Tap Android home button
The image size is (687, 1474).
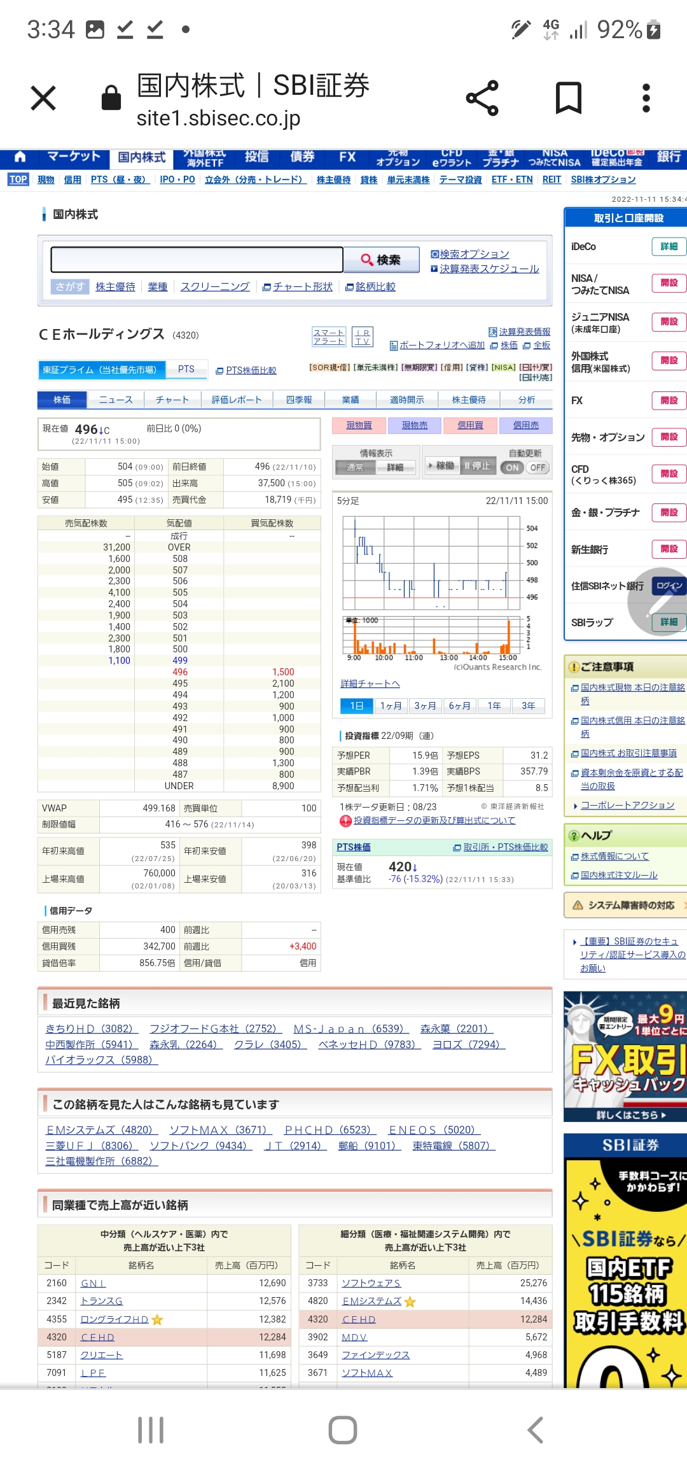tap(343, 1430)
